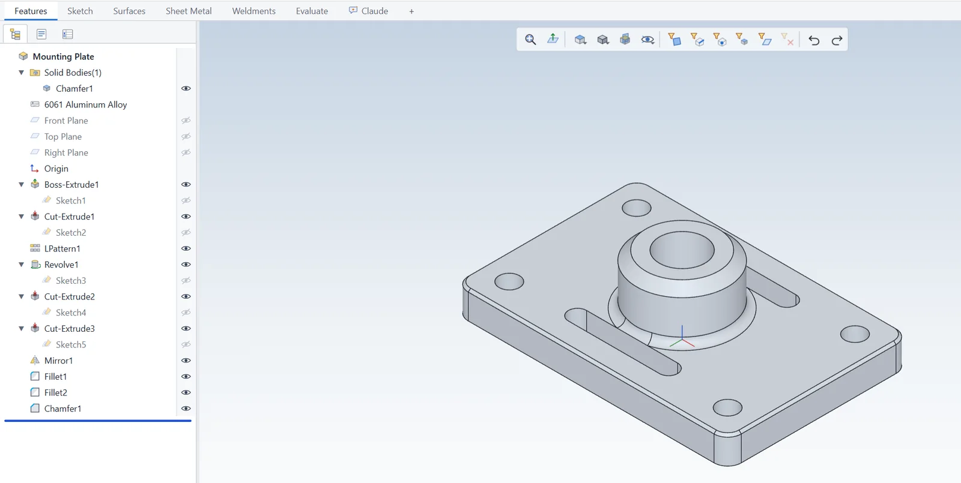Collapse the Boss-Extrude1 feature node
This screenshot has height=483, width=961.
22,185
